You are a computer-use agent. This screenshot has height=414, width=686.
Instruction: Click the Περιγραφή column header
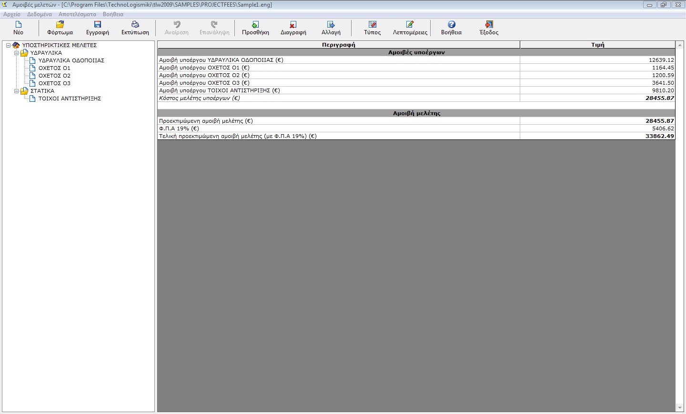338,45
